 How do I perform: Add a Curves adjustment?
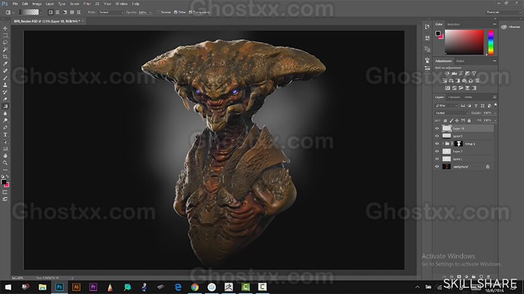coord(461,73)
